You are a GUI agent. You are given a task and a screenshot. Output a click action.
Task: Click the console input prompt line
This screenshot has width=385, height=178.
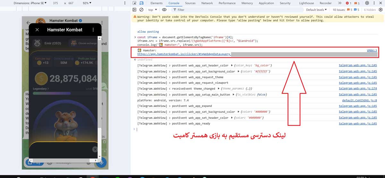coord(257,129)
